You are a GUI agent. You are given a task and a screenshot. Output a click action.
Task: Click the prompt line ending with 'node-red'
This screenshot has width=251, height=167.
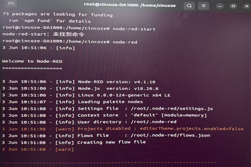pyautogui.click(x=70, y=41)
